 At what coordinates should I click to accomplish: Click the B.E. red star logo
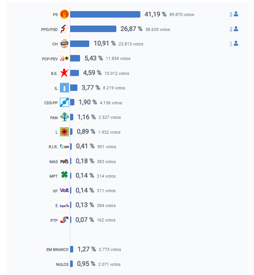(64, 73)
